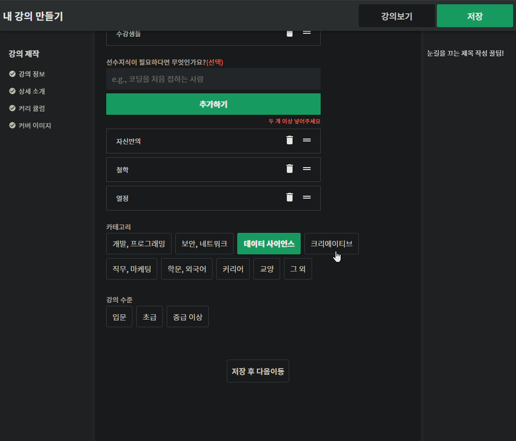Open the 커리 큘럼 step

(x=31, y=108)
